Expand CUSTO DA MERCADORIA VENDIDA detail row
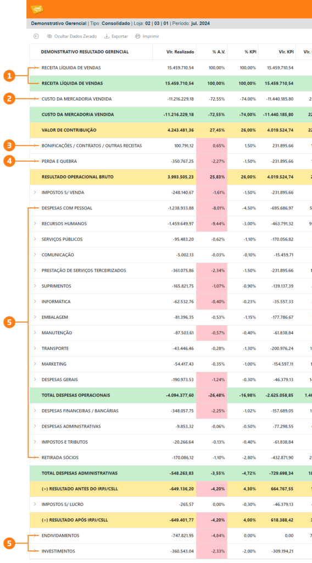This screenshot has width=312, height=563. (x=35, y=99)
